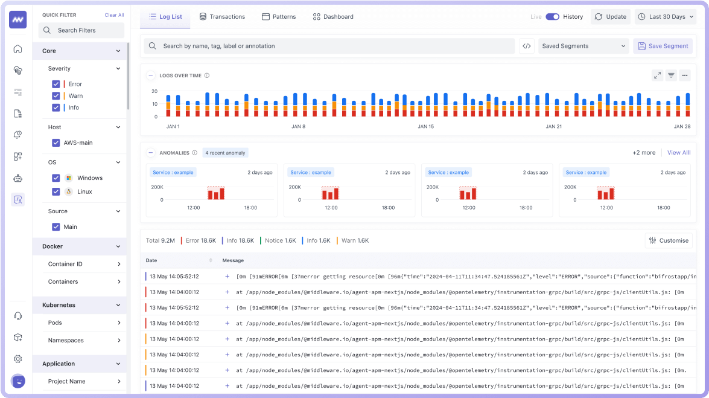Uncheck the Warn severity checkbox

[56, 96]
